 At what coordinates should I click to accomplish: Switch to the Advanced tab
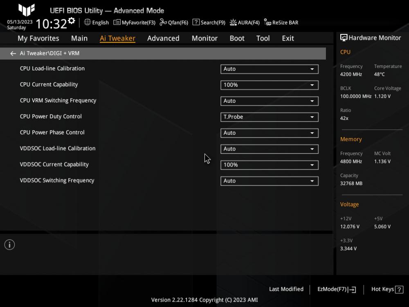click(163, 38)
